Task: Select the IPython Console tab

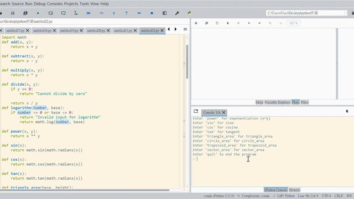Action: tap(275, 190)
